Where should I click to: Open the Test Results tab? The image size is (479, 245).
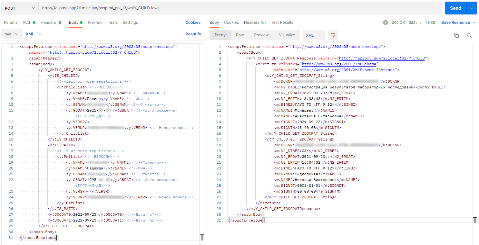tap(282, 23)
